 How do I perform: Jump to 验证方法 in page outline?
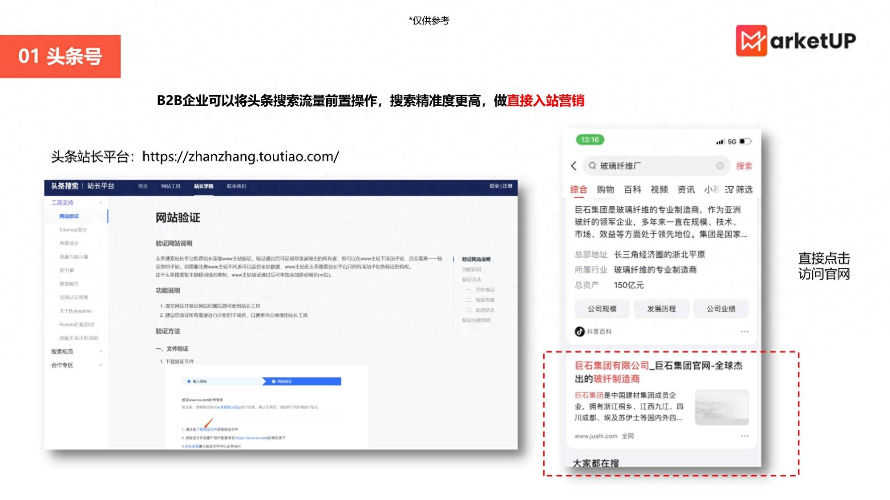pyautogui.click(x=471, y=280)
